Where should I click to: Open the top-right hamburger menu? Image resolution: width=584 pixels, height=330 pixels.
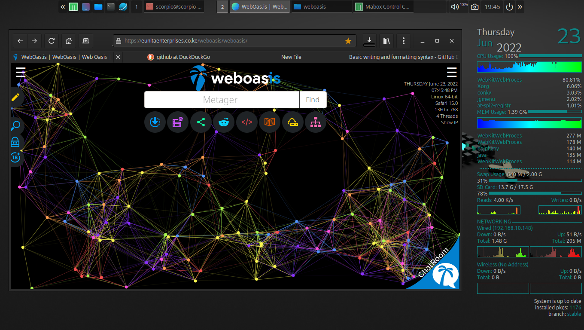pos(452,72)
